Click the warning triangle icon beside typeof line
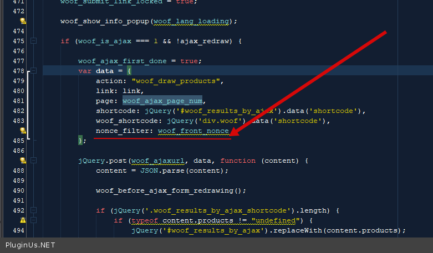The width and height of the screenshot is (433, 253). tap(23, 220)
